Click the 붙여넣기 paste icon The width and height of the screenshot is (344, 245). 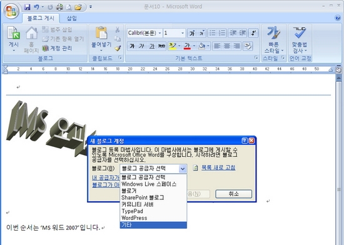pos(101,34)
